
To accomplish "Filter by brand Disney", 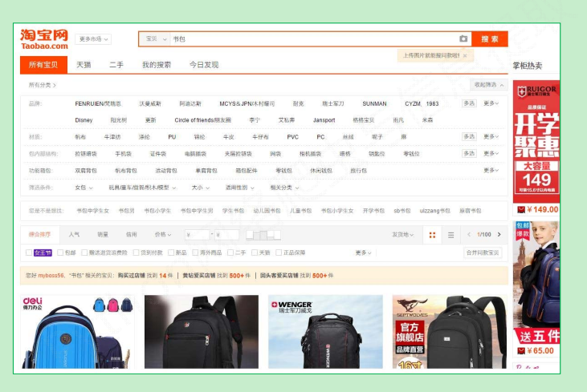I will [84, 120].
